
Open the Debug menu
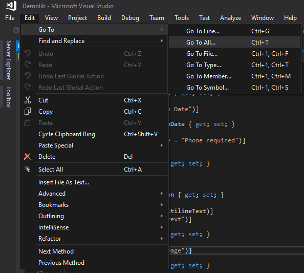point(130,18)
